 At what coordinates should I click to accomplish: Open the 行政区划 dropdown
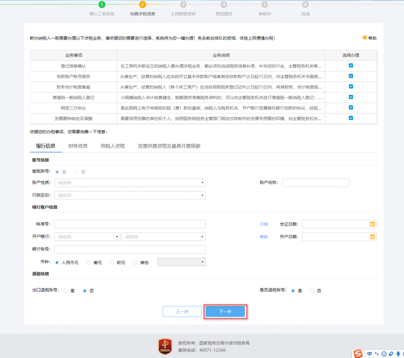pos(130,195)
